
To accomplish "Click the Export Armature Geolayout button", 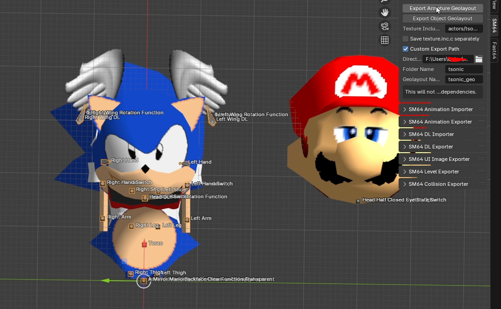I will pyautogui.click(x=442, y=8).
